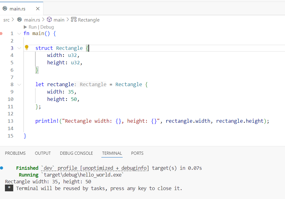Open the main function breadcrumb
This screenshot has width=285, height=199.
[x=59, y=20]
